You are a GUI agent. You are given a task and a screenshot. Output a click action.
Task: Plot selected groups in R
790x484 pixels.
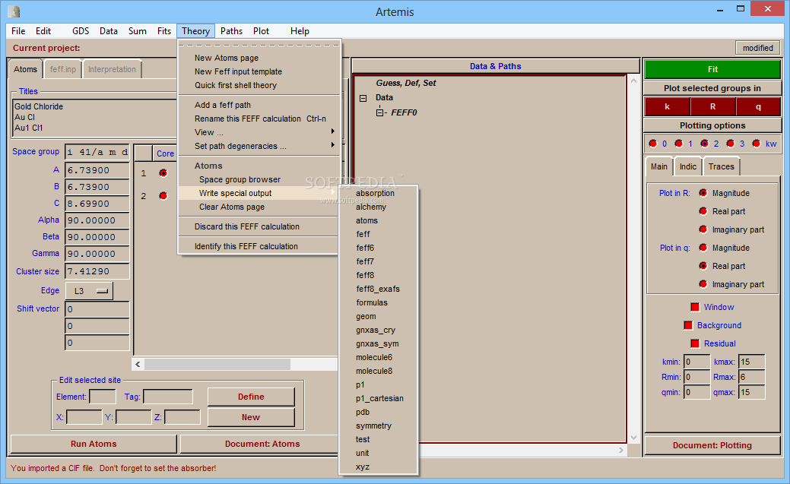click(712, 107)
